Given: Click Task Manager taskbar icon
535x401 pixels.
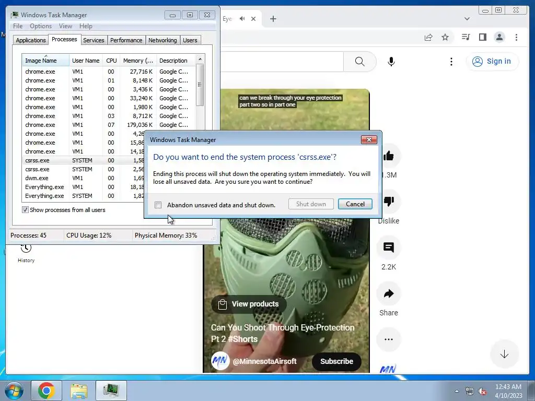Looking at the screenshot, I should (111, 391).
